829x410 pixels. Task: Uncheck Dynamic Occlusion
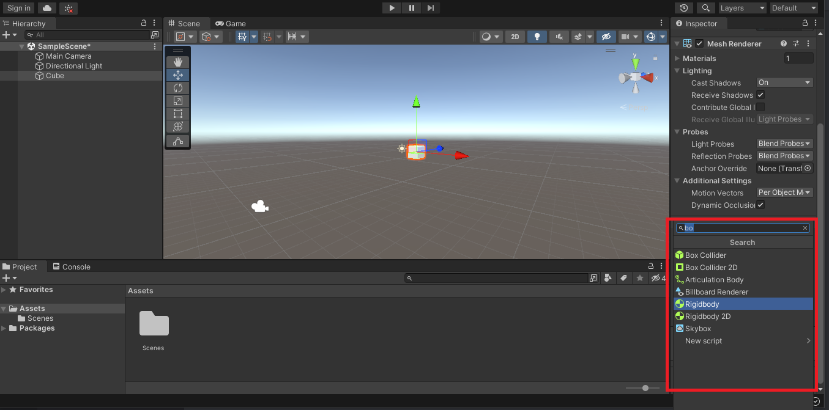coord(760,205)
